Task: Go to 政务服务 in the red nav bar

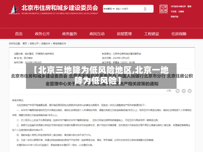Action: pyautogui.click(x=70, y=34)
